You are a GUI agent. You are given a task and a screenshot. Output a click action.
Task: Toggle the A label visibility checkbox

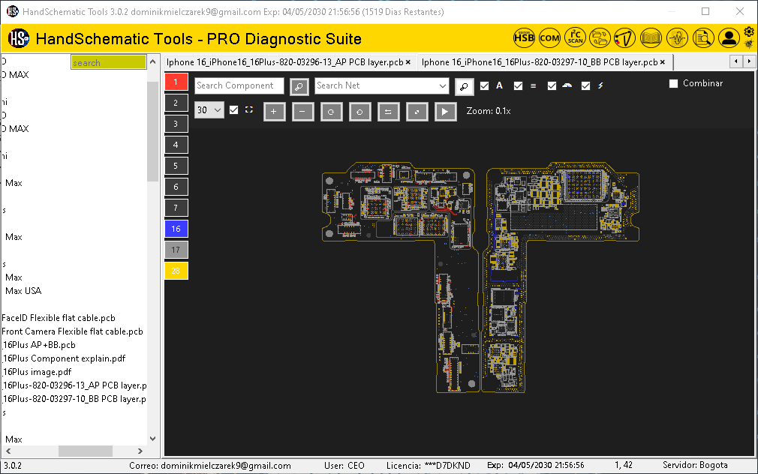[483, 85]
